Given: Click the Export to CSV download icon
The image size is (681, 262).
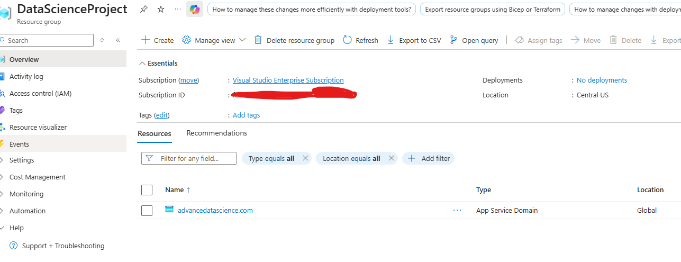Looking at the screenshot, I should (x=391, y=40).
